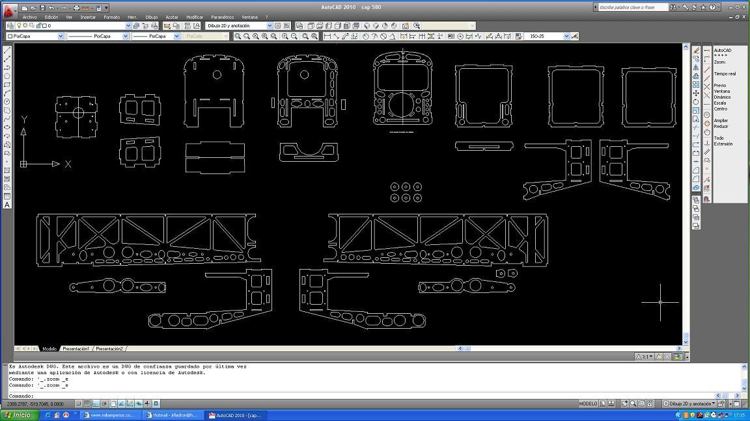Toggle Grid display in status bar
This screenshot has height=421, width=750.
[87, 403]
